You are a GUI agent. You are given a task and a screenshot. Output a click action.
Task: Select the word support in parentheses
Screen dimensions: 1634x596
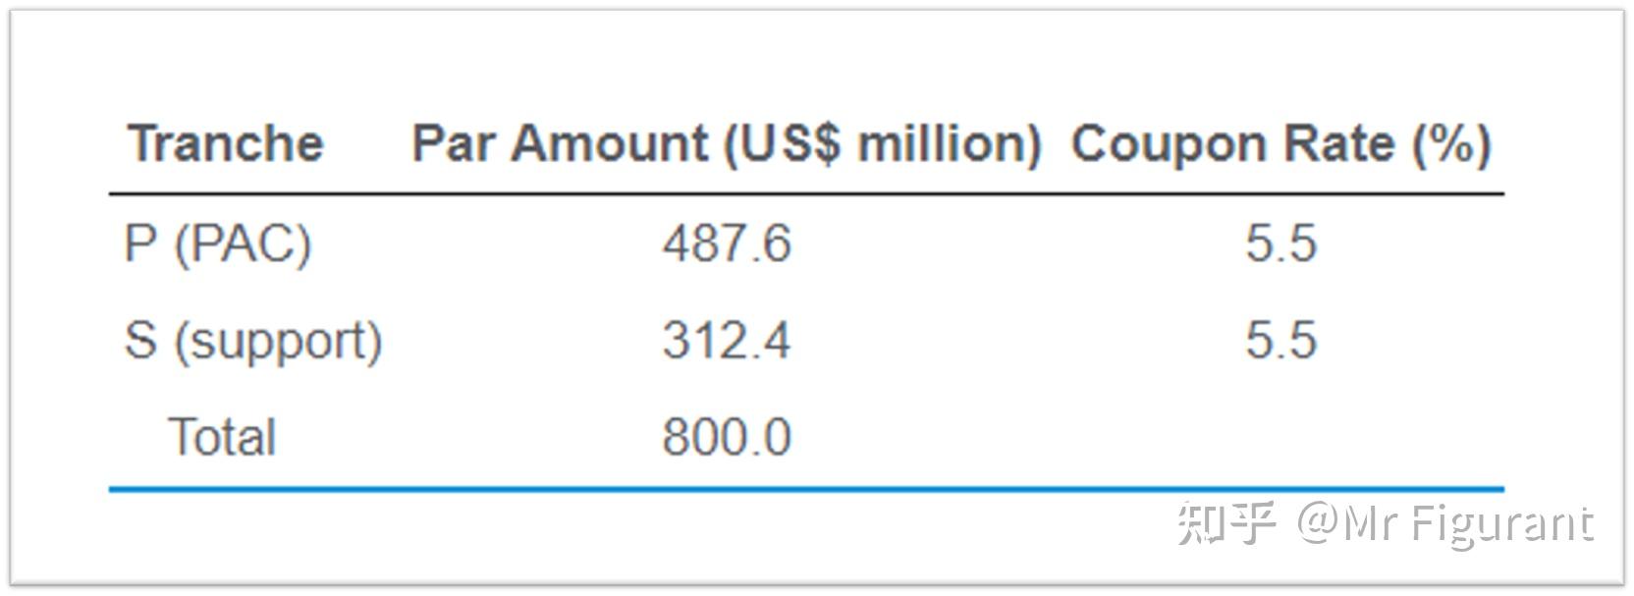(278, 342)
